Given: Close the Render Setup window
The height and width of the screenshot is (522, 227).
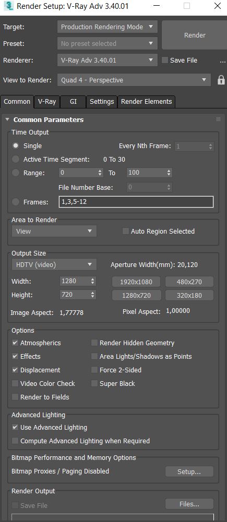Looking at the screenshot, I should (217, 6).
